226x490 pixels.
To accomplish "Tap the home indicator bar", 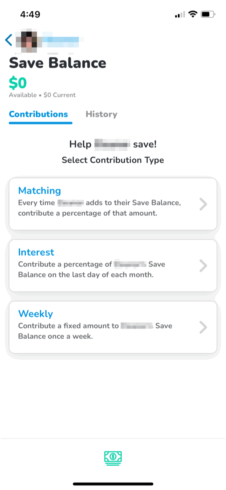I will (x=113, y=484).
